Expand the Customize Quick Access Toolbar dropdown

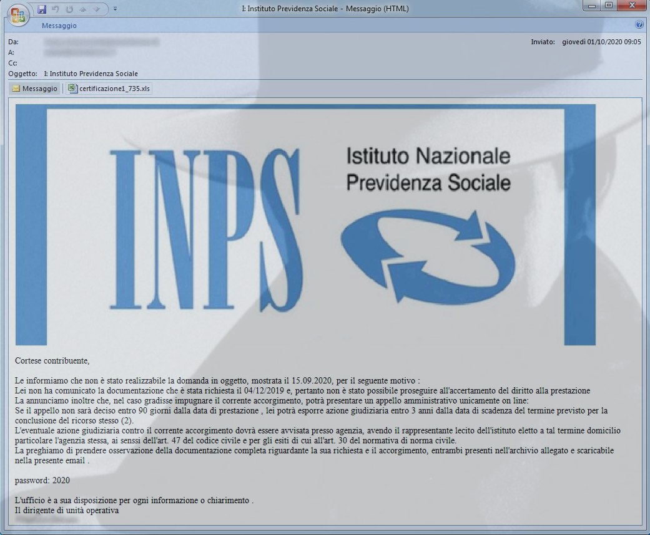point(116,9)
